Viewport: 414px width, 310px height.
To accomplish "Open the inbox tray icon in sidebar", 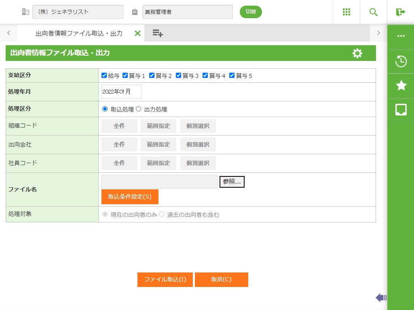I will click(x=401, y=109).
